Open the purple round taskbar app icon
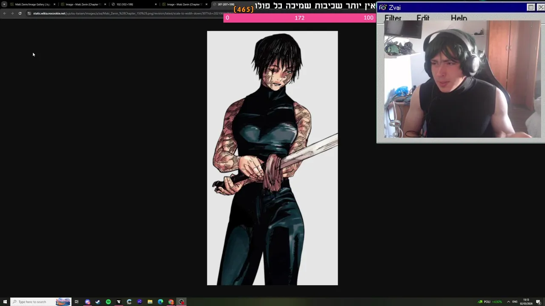This screenshot has width=545, height=306. (140, 302)
